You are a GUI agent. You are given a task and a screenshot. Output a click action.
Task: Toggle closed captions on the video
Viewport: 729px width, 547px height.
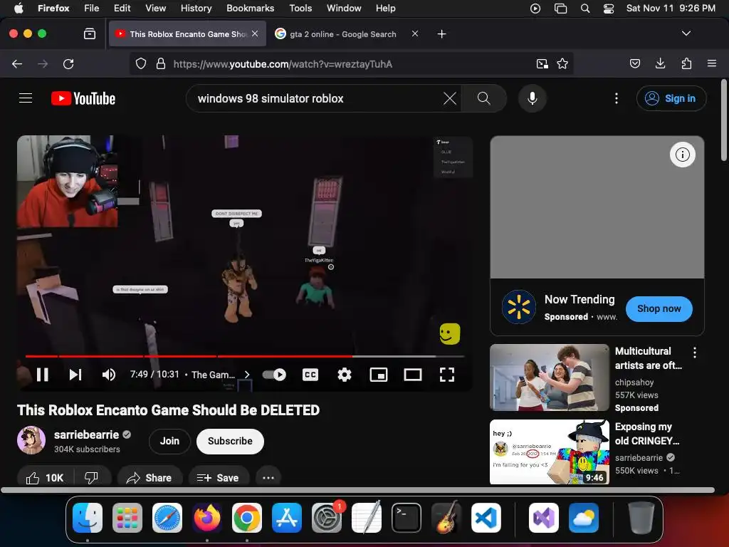(310, 375)
